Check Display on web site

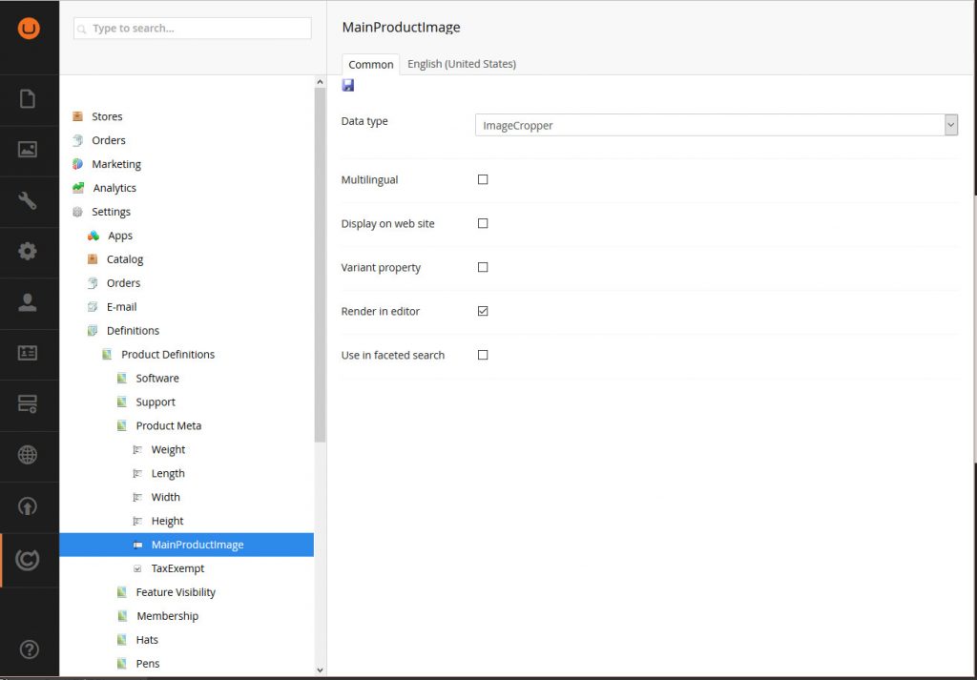click(x=483, y=223)
